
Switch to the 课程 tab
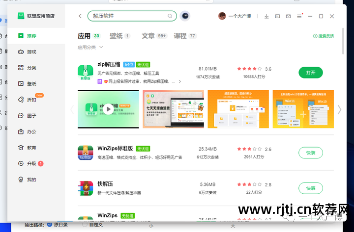(185, 36)
